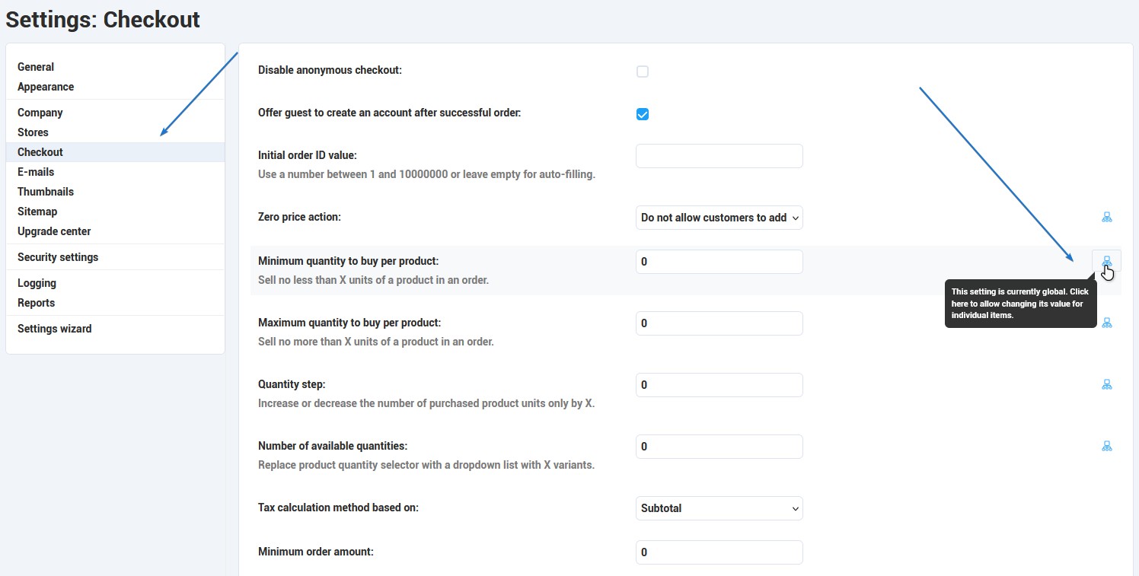Open the Company settings page
This screenshot has height=576, width=1139.
click(x=40, y=113)
